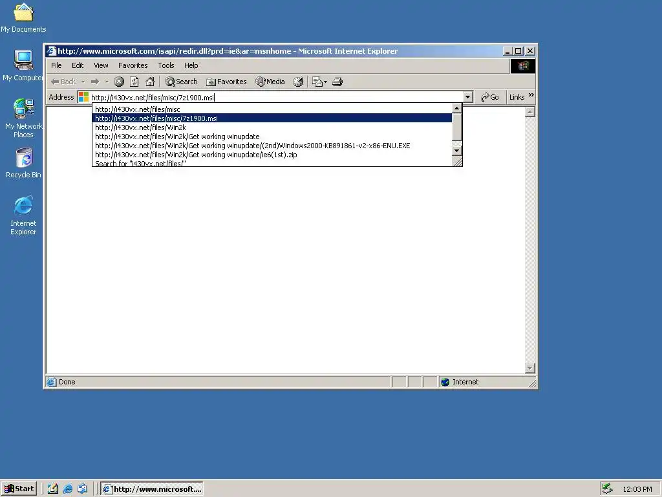Open the Media toolbar button
The image size is (662, 497).
point(270,82)
